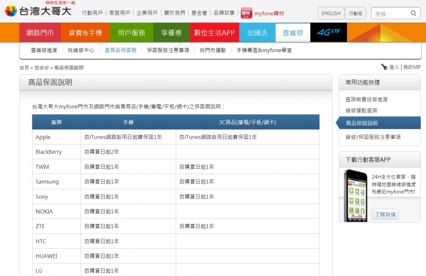
Task: Click the 商品保固說明 page heading
Action: pyautogui.click(x=50, y=82)
